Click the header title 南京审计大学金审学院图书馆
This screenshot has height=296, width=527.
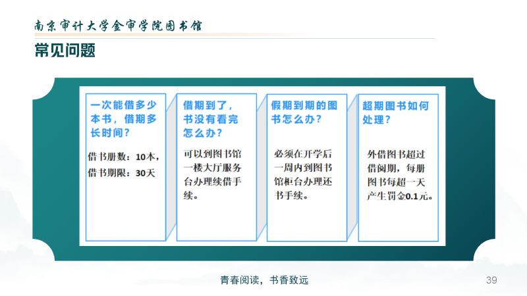pyautogui.click(x=118, y=25)
